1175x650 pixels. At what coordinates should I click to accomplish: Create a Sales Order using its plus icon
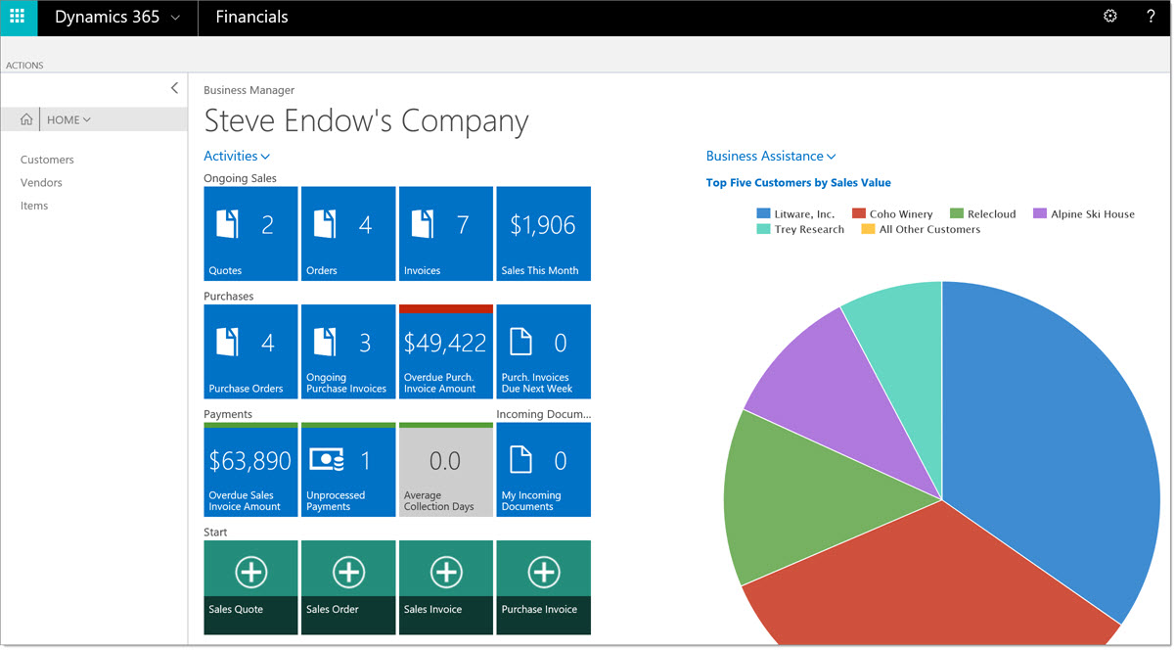348,572
